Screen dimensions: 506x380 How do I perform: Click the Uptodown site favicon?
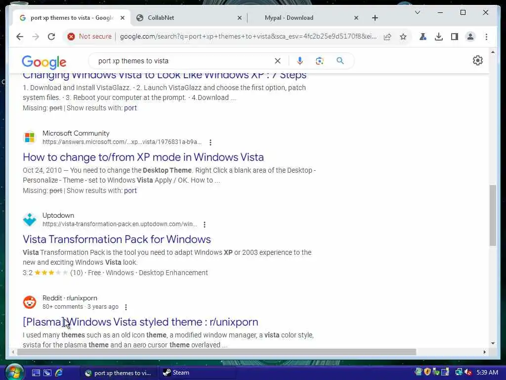click(x=29, y=220)
